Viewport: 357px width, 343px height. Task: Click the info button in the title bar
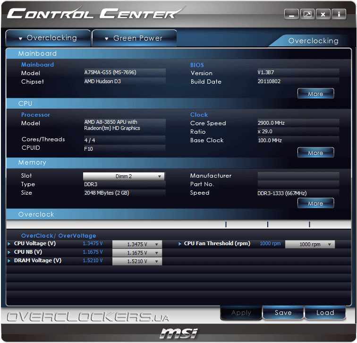point(339,14)
